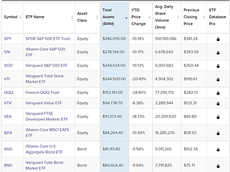Open the QQQ symbol link
The height and width of the screenshot is (172, 230).
pos(9,92)
